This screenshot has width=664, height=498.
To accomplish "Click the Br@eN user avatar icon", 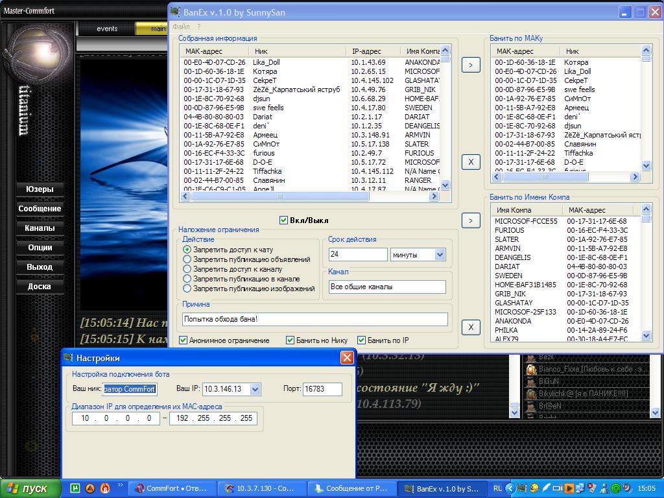I will [x=530, y=406].
